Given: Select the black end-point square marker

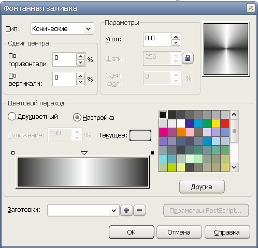Looking at the screenshot, I should pos(152,153).
